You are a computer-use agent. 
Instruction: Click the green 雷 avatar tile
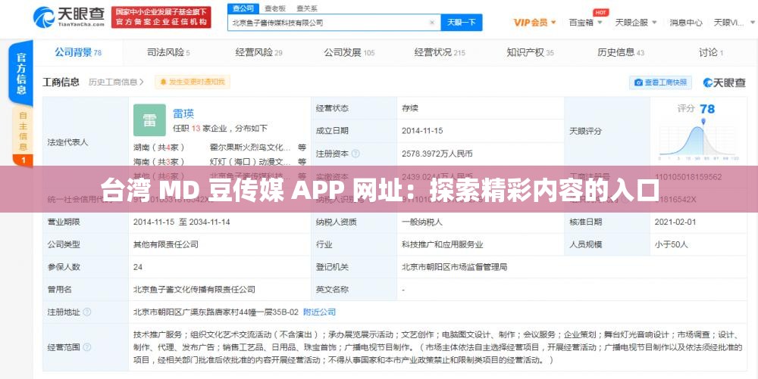click(149, 120)
